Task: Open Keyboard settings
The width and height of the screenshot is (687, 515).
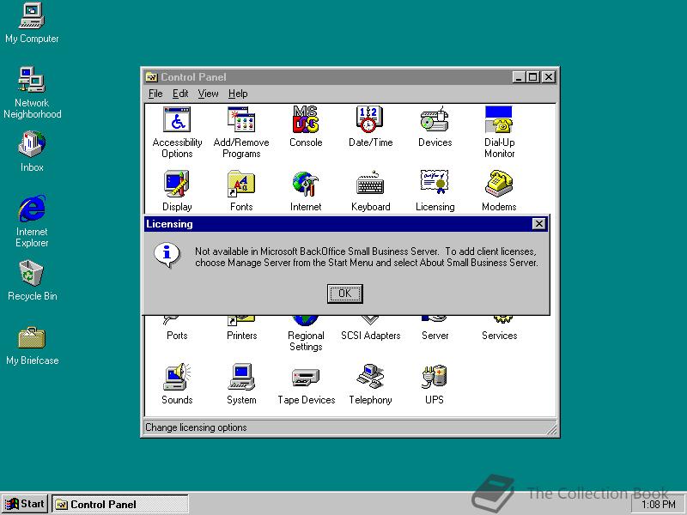Action: tap(371, 191)
